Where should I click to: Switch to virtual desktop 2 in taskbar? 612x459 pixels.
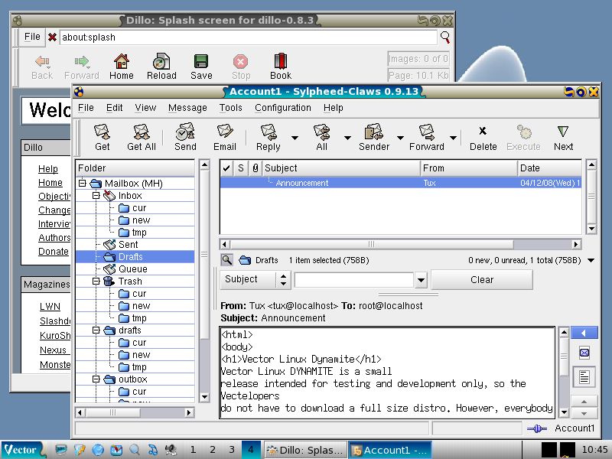[x=213, y=450]
